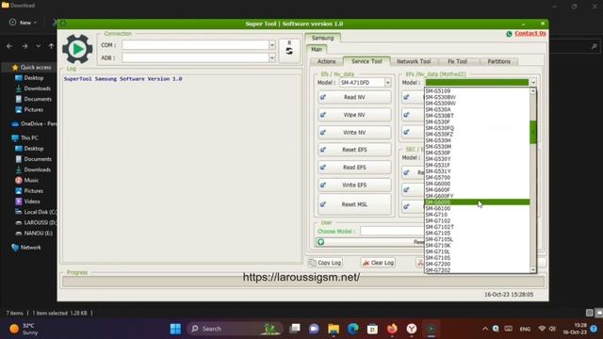
Task: Select Network in File Explorer sidebar
Action: point(30,248)
